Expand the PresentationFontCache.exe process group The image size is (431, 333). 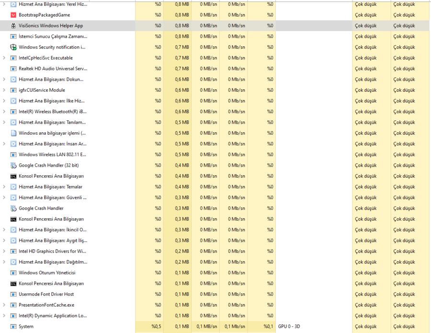point(4,305)
